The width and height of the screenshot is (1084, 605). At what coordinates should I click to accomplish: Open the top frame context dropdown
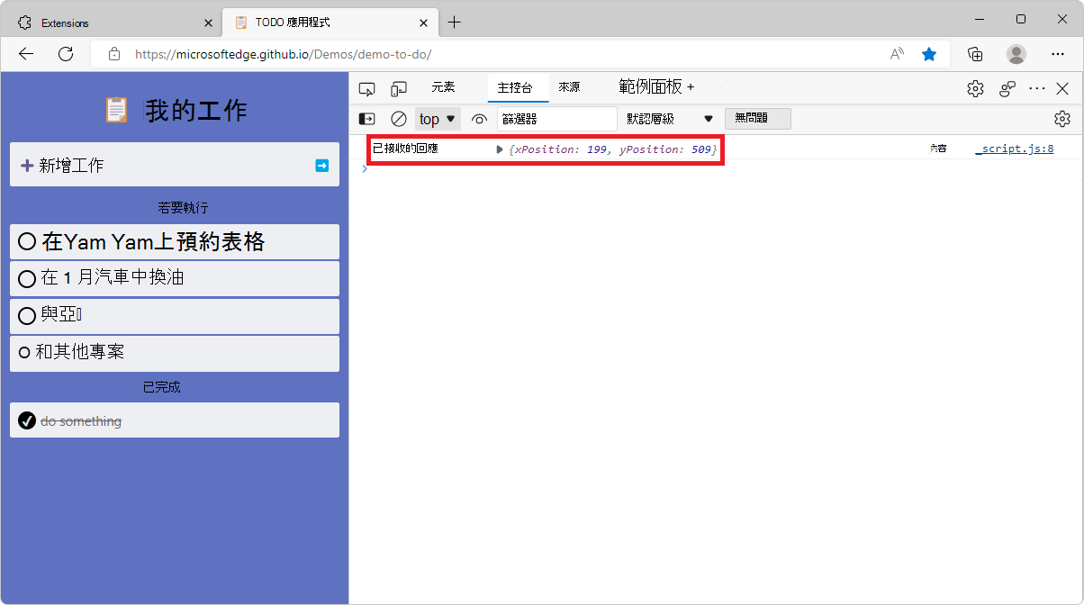[x=437, y=118]
